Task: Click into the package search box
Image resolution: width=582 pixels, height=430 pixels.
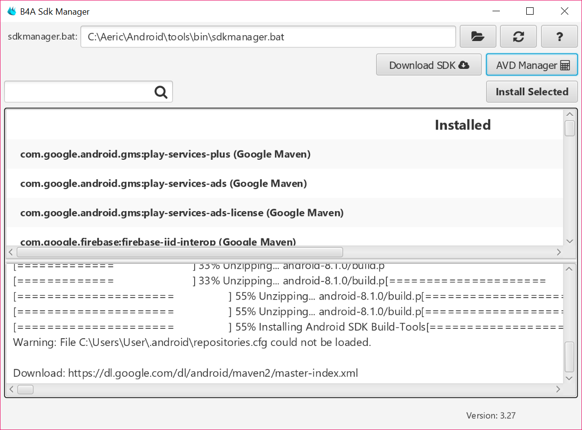Action: click(78, 92)
